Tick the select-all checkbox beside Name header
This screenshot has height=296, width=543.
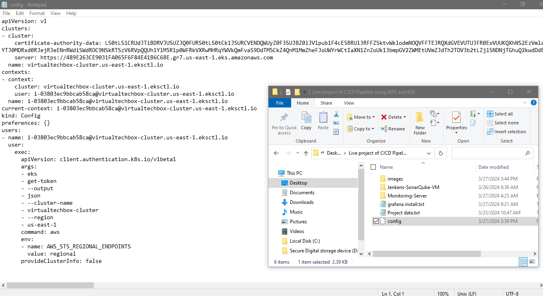(373, 167)
